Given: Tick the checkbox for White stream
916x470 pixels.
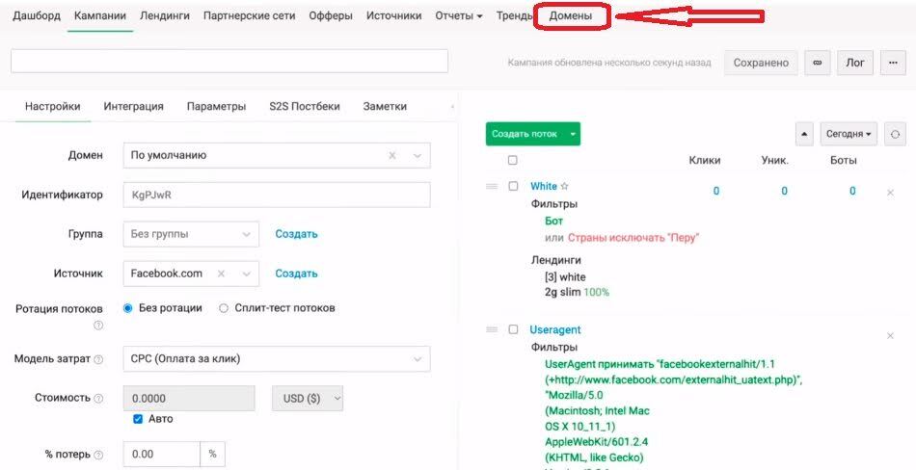Looking at the screenshot, I should 513,186.
